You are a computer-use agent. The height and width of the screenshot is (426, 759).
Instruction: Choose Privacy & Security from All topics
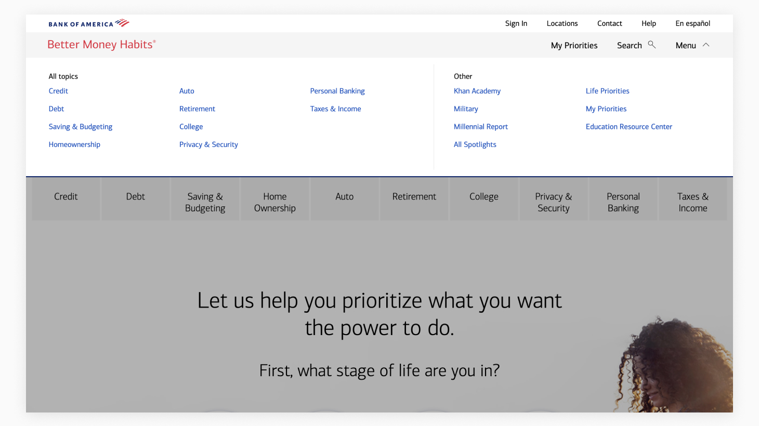[x=208, y=144]
